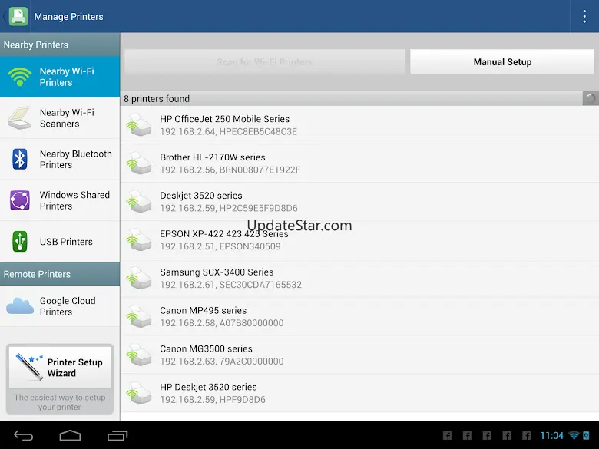Select the green Wi-Fi printers icon
The height and width of the screenshot is (449, 599).
tap(20, 77)
